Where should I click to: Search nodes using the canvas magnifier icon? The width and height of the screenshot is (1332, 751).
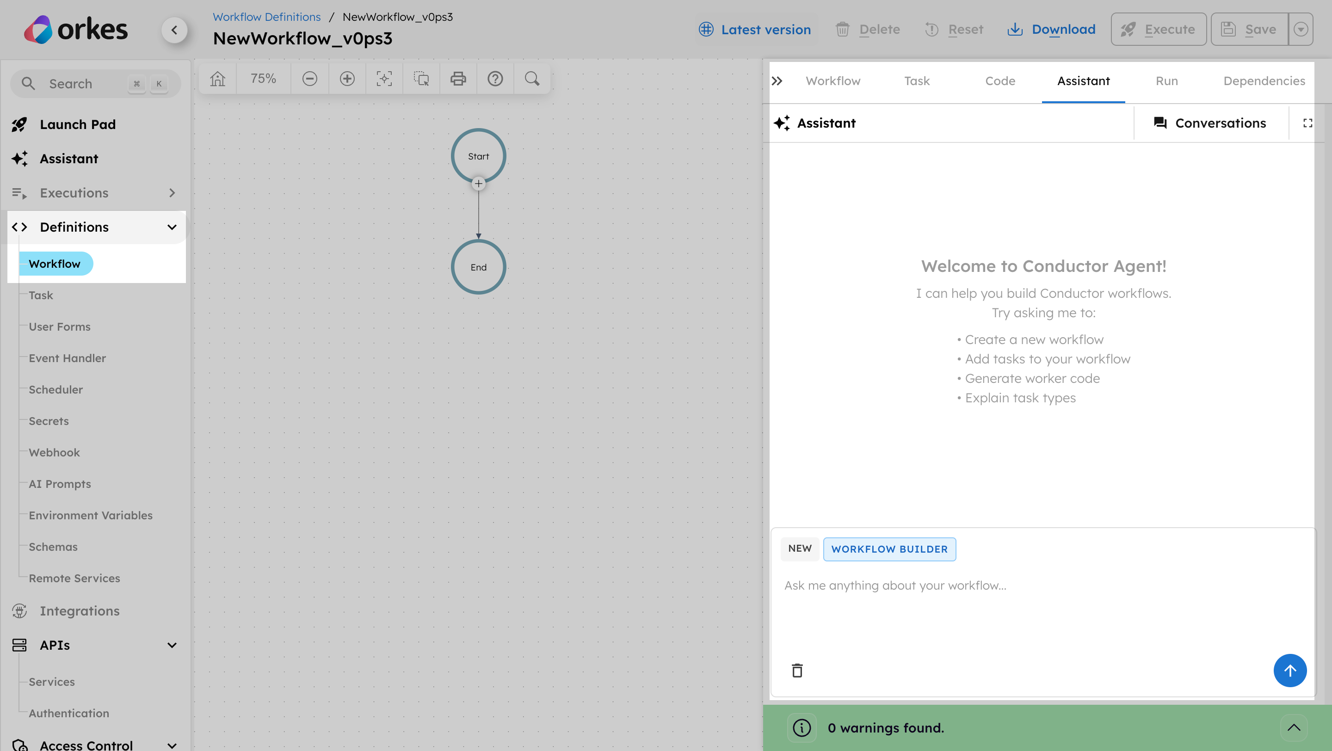point(532,79)
